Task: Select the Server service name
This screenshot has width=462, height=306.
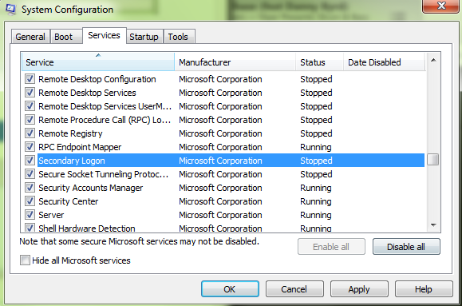Action: [51, 215]
